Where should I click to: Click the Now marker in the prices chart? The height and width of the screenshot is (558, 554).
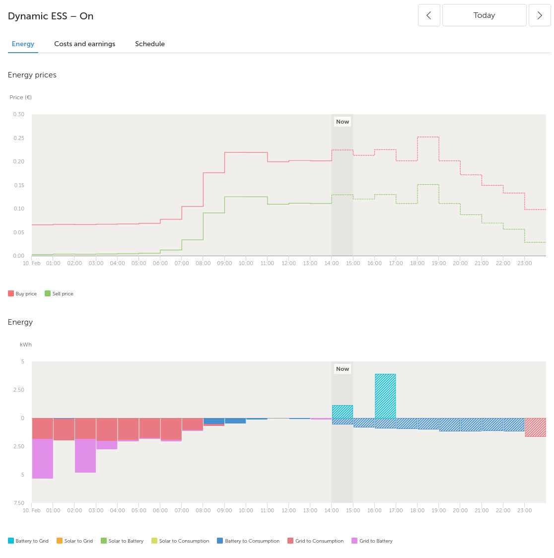[343, 122]
